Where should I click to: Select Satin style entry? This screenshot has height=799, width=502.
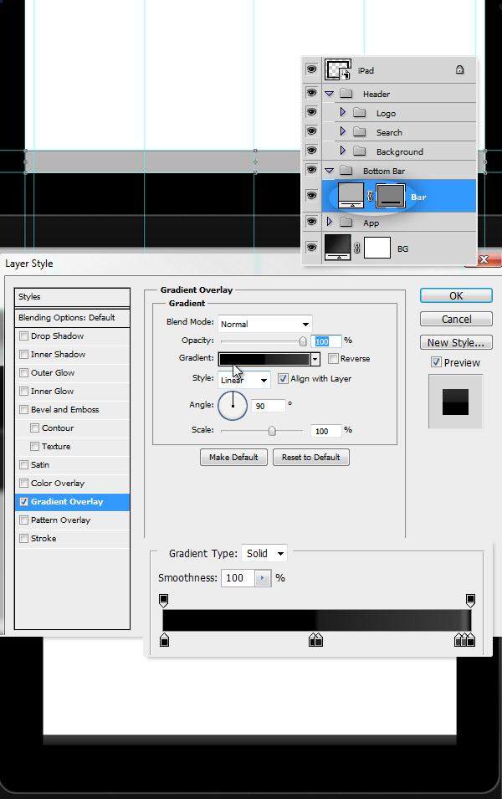click(x=40, y=464)
